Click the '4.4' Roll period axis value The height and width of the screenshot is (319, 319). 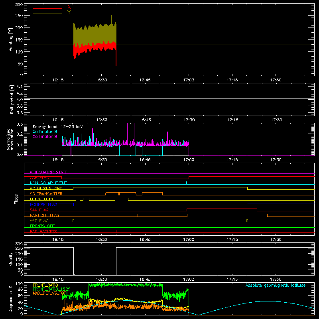(x=20, y=87)
